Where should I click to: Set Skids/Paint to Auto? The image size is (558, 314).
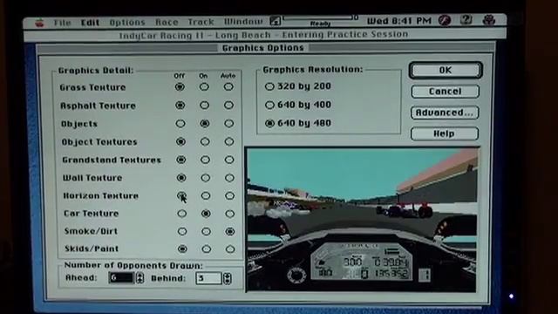coord(230,249)
